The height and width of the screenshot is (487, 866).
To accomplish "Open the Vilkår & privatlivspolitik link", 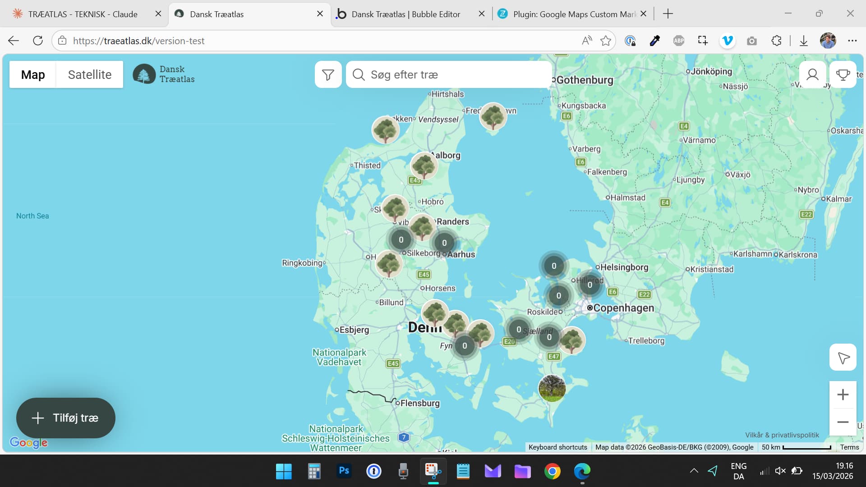I will [x=782, y=435].
